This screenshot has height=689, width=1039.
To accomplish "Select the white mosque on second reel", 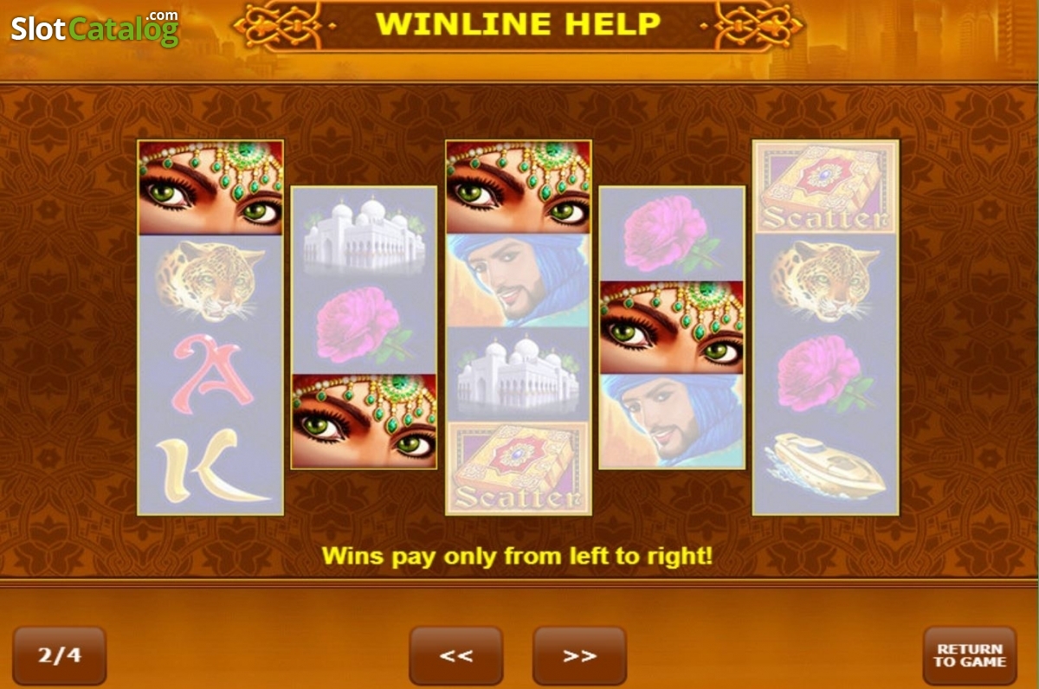I will pos(364,234).
